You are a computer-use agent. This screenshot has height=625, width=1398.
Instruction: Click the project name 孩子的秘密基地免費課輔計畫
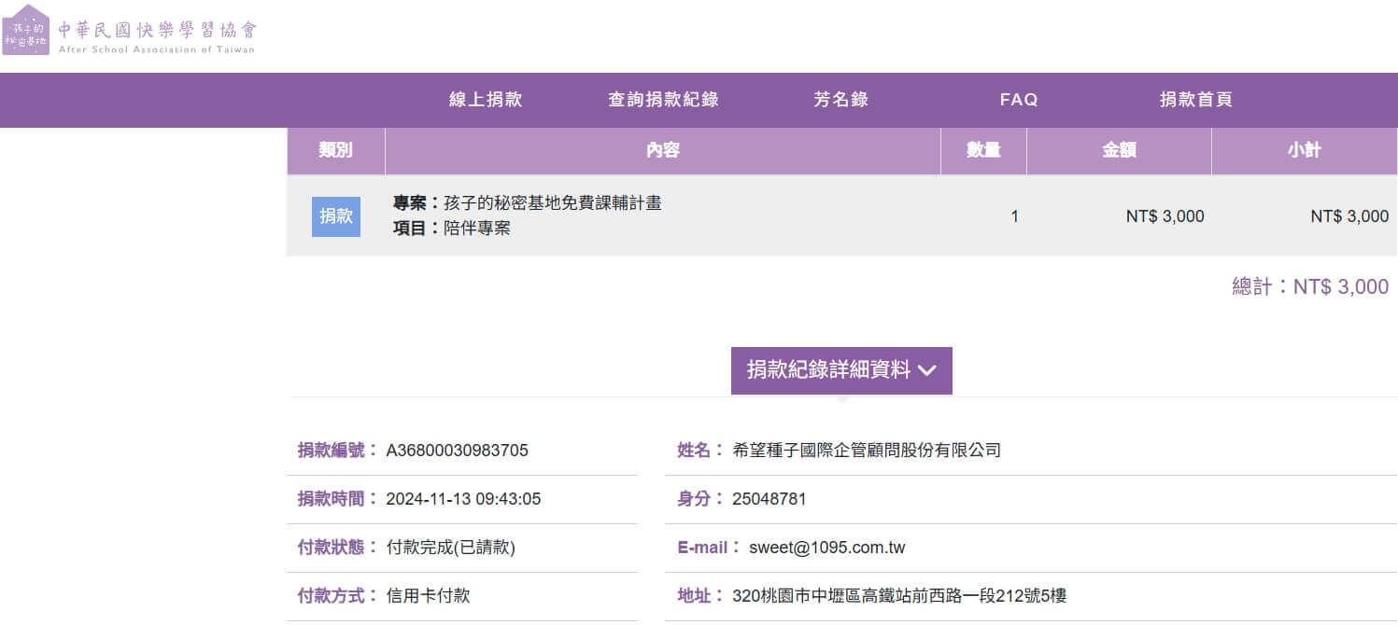[x=552, y=202]
